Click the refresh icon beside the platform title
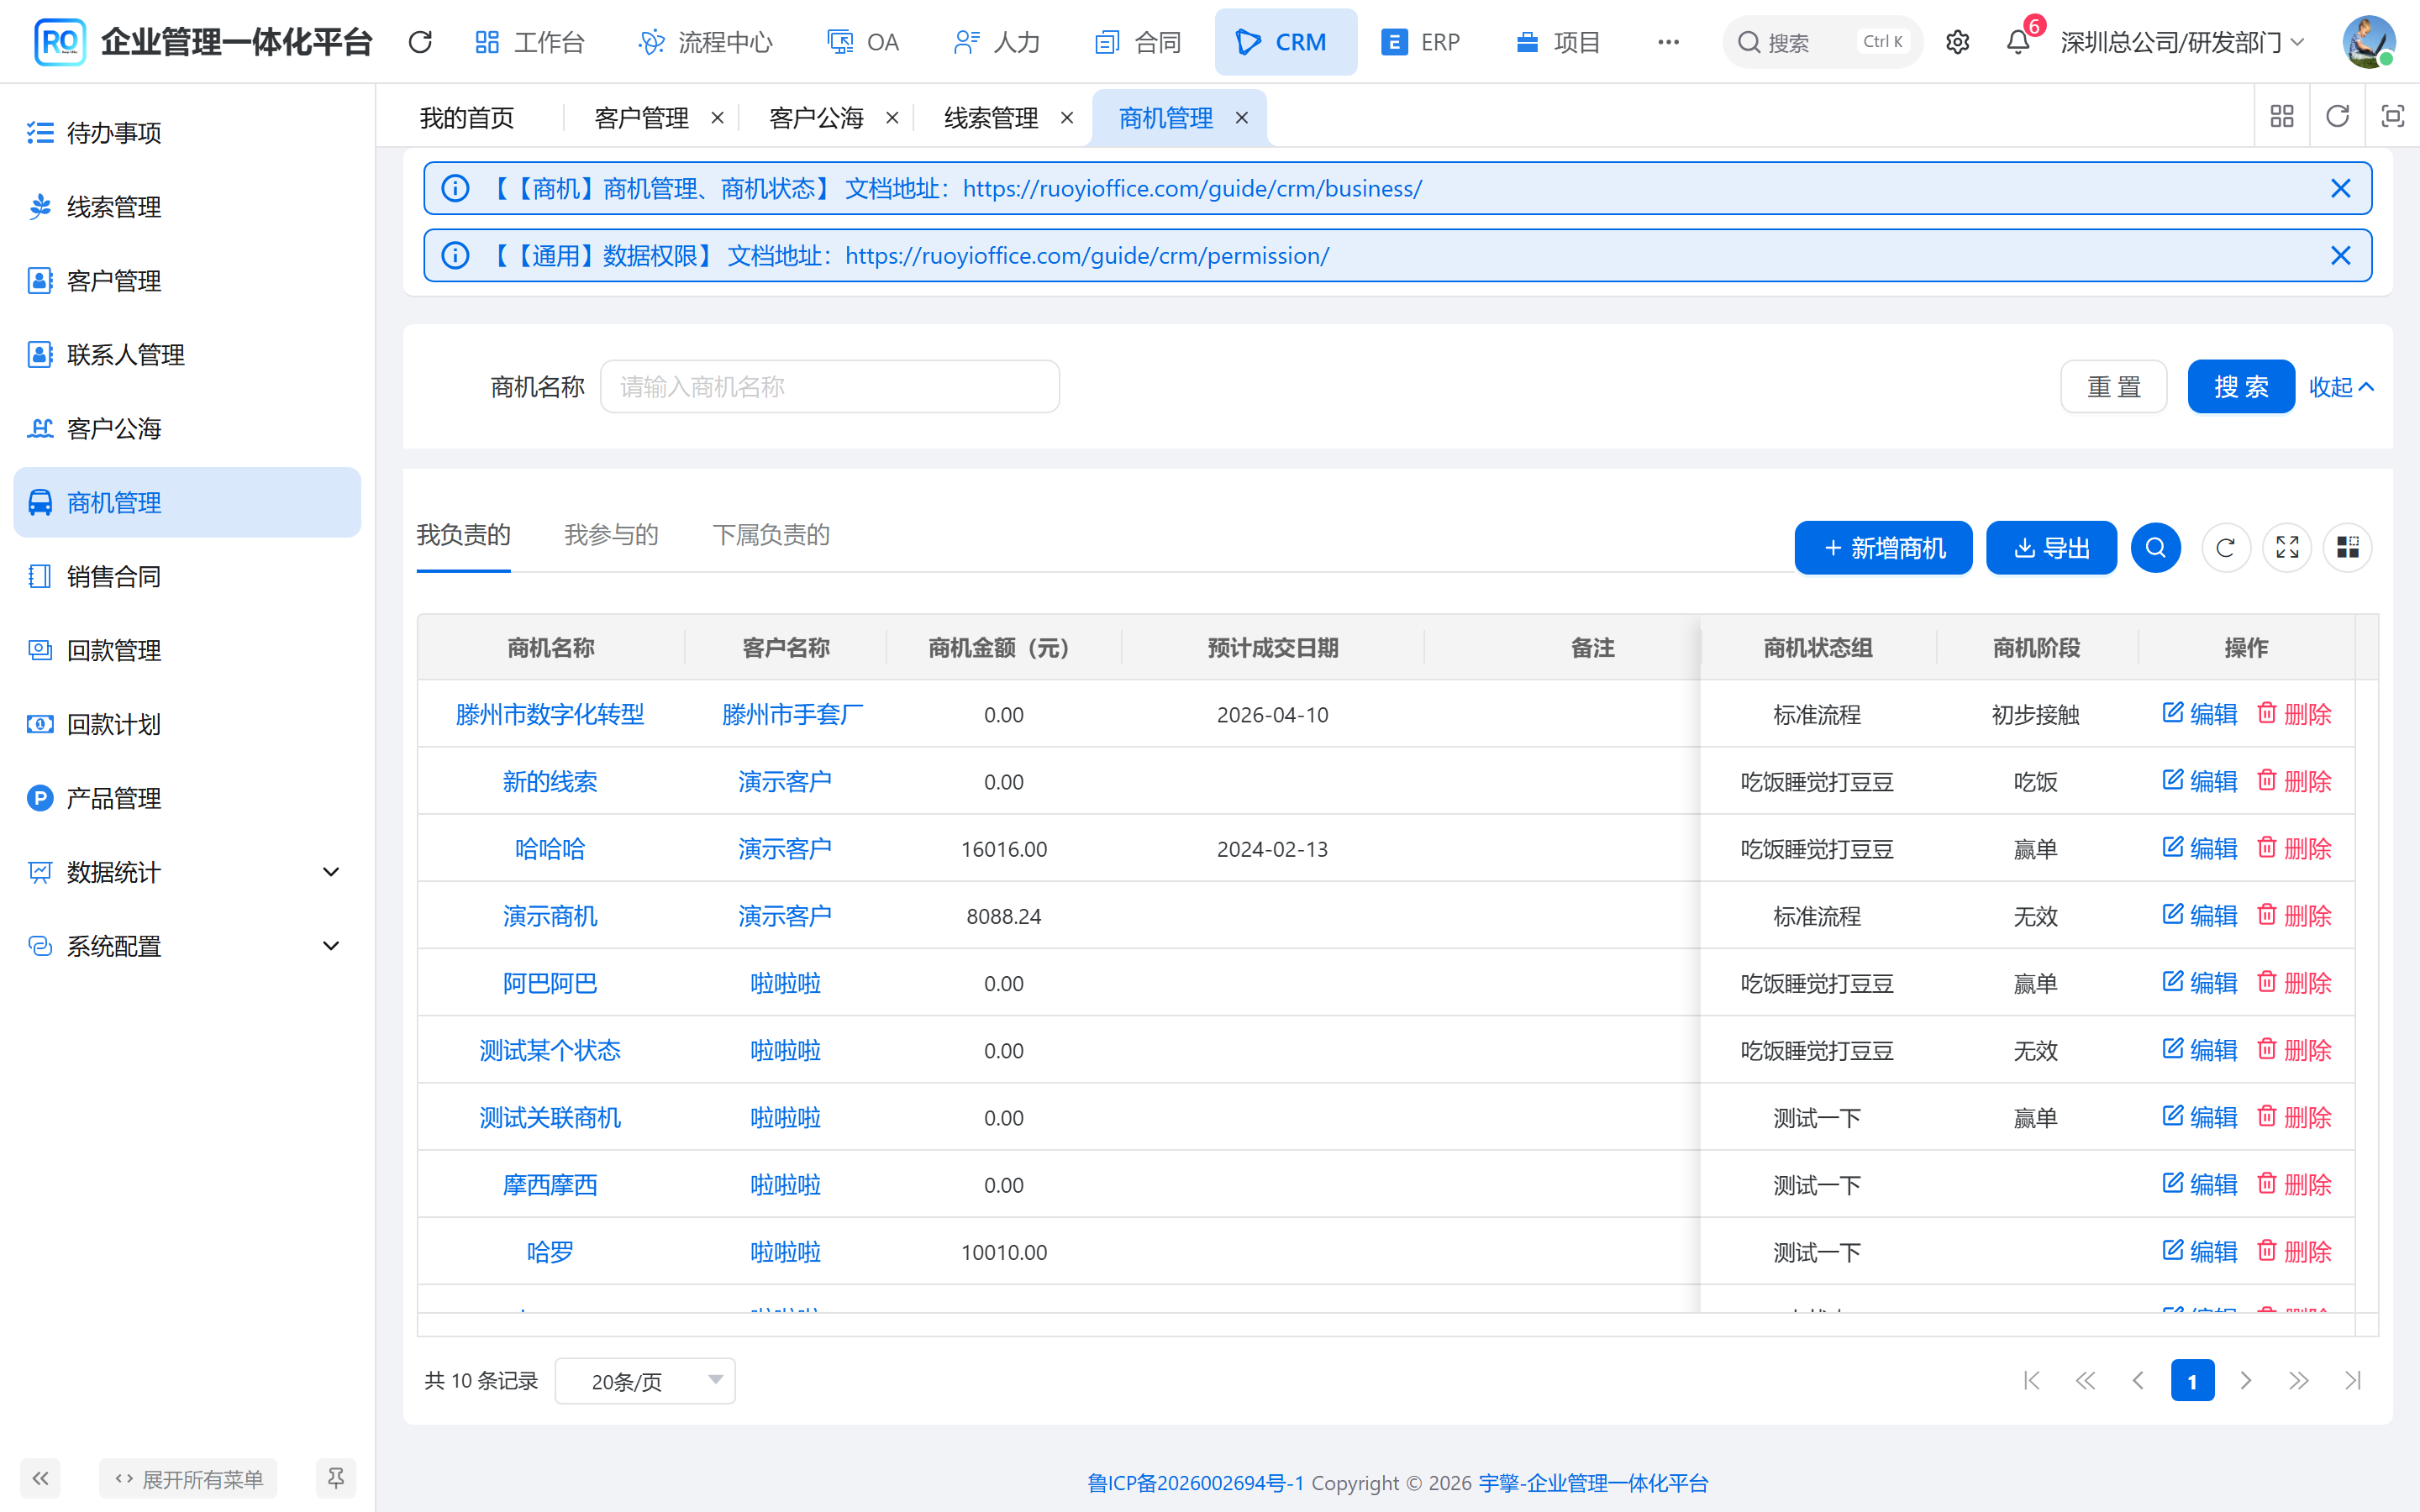Image resolution: width=2420 pixels, height=1512 pixels. [420, 42]
